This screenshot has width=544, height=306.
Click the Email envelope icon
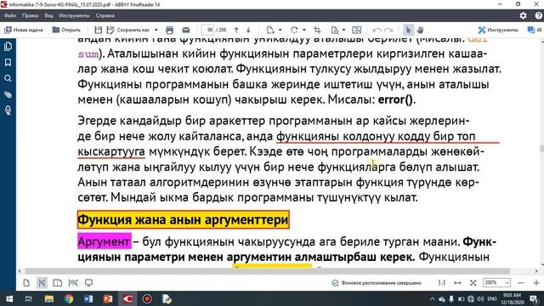pyautogui.click(x=186, y=30)
